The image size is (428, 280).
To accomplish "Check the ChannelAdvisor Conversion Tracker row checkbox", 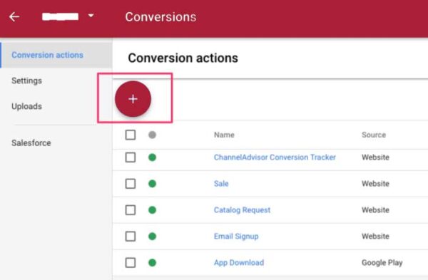I will pos(131,157).
